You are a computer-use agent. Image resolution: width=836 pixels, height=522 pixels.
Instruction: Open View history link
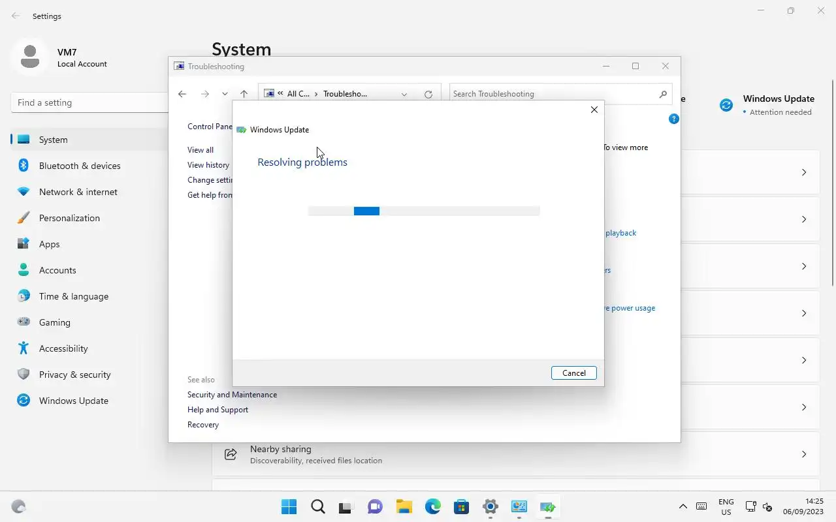208,165
